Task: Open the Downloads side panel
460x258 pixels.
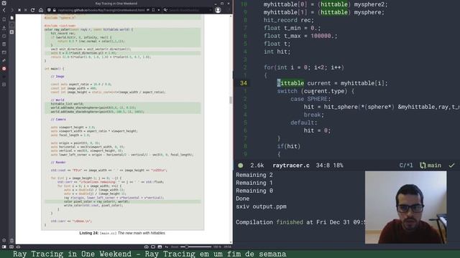Action: pos(4,27)
